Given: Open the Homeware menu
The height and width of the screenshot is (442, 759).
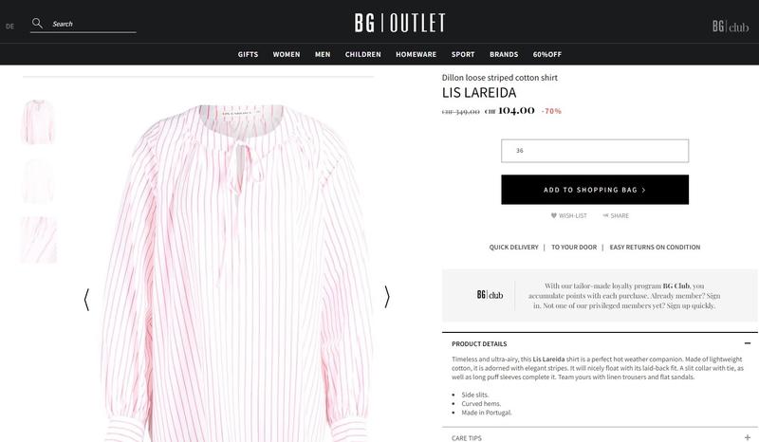Looking at the screenshot, I should coord(416,54).
